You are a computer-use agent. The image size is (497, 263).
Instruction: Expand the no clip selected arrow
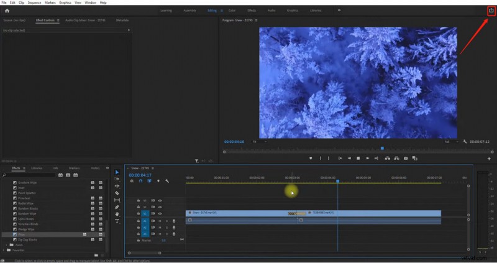point(129,30)
